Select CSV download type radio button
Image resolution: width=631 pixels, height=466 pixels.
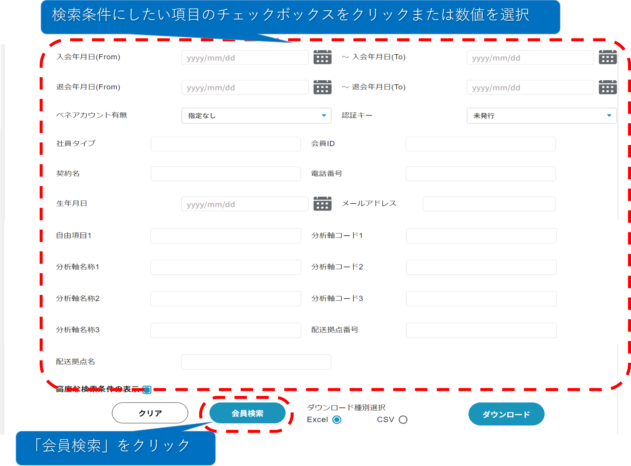click(x=403, y=420)
